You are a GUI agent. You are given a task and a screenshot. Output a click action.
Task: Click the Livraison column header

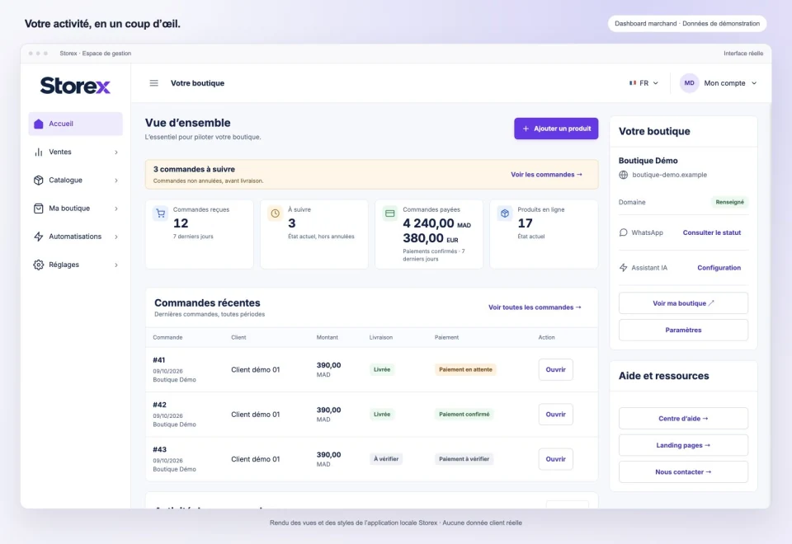coord(381,338)
